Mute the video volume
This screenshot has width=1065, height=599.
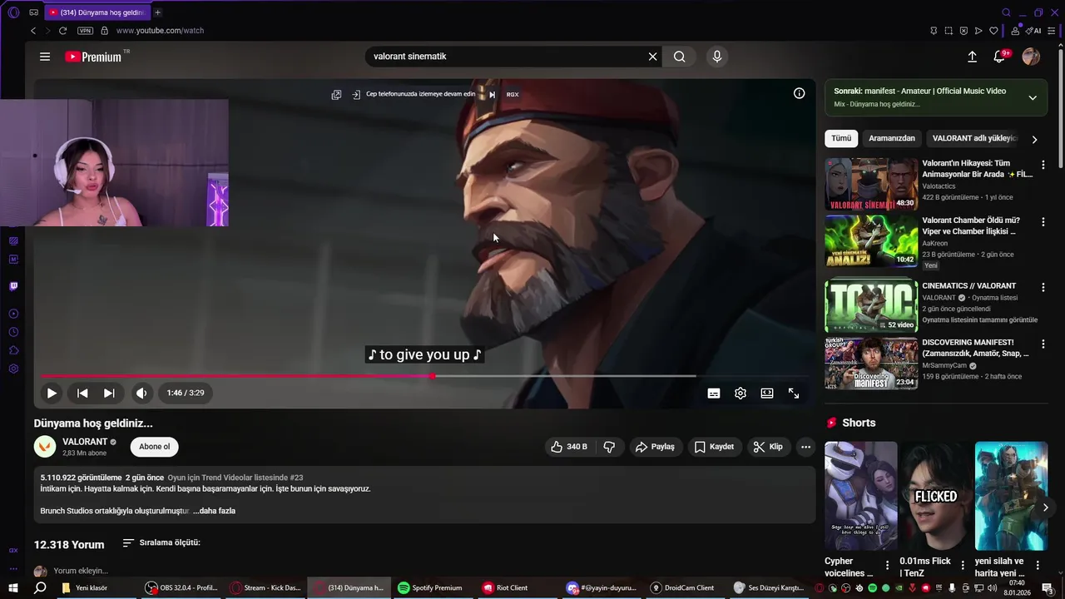point(141,393)
